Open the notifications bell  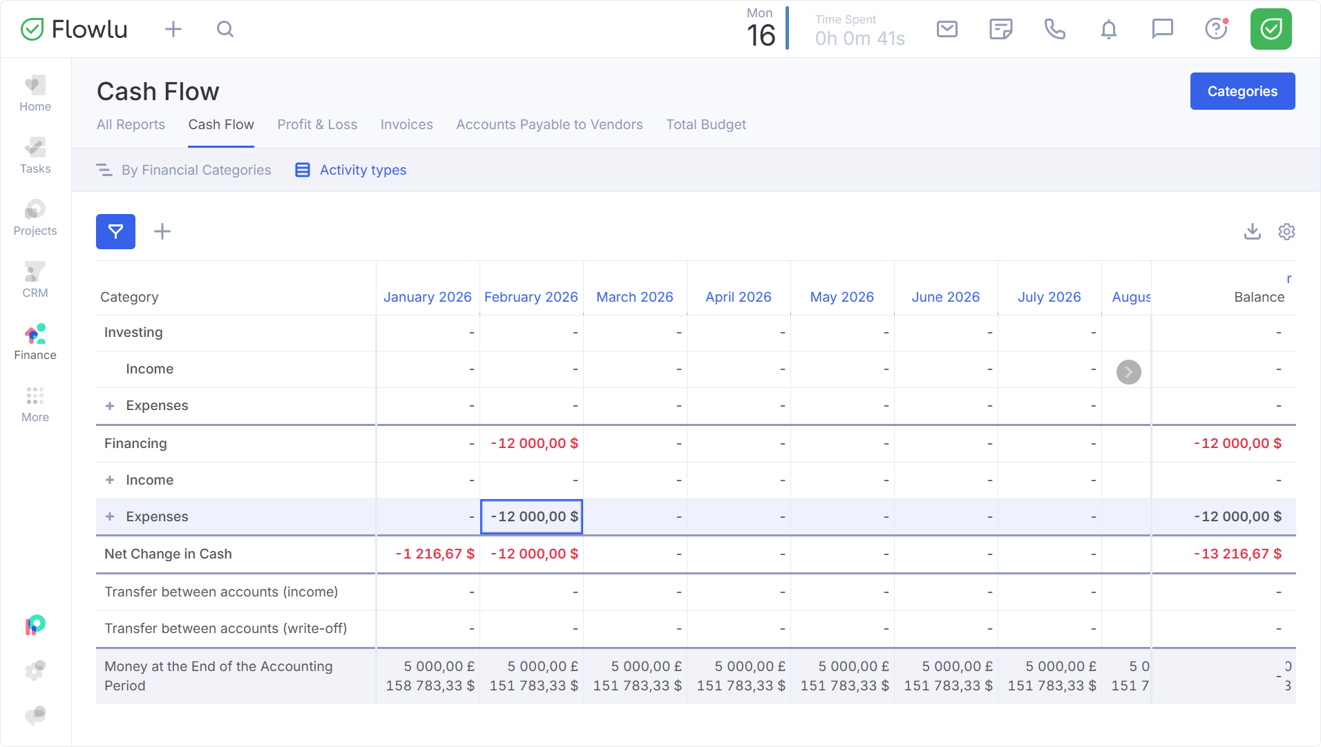1108,29
